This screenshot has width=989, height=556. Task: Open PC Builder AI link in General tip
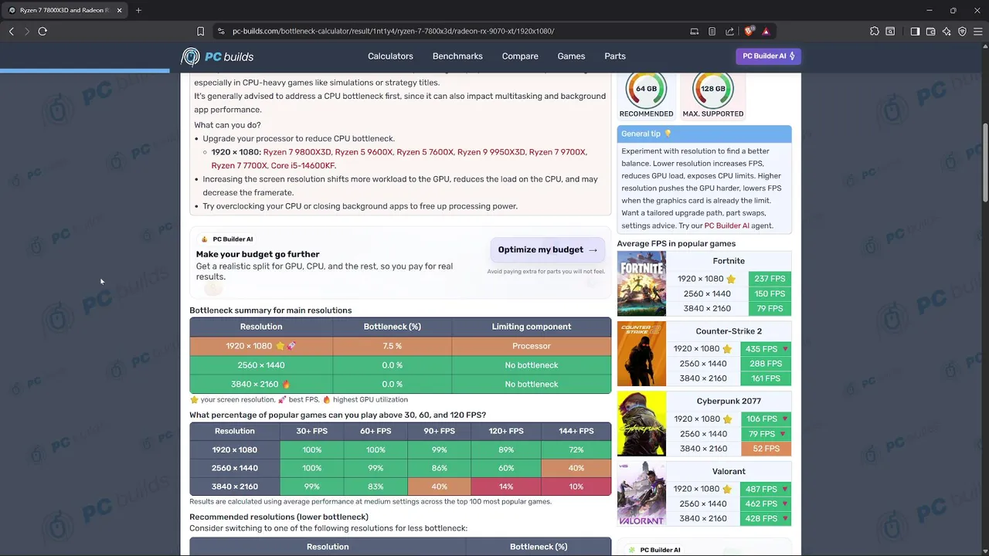click(726, 225)
